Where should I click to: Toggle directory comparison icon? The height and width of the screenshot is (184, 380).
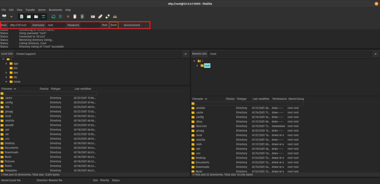100,16
